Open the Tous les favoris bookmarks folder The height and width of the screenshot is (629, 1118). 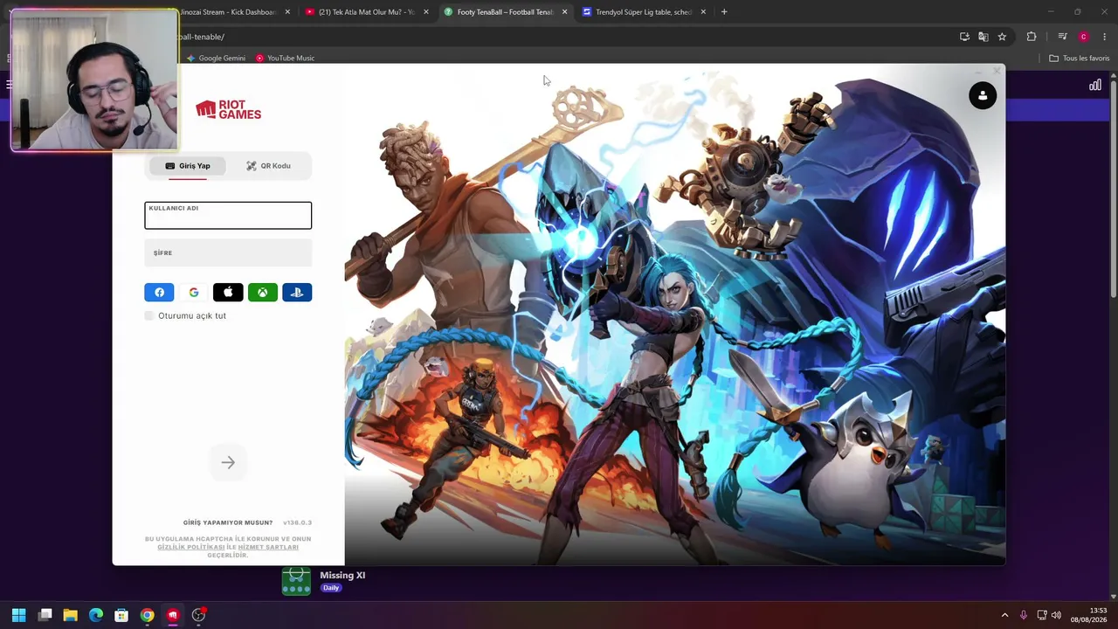pos(1080,59)
